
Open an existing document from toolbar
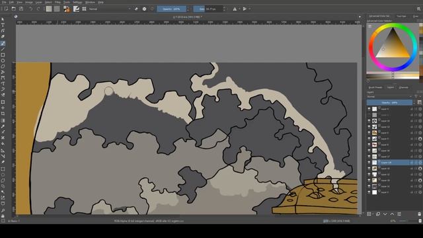[13, 9]
